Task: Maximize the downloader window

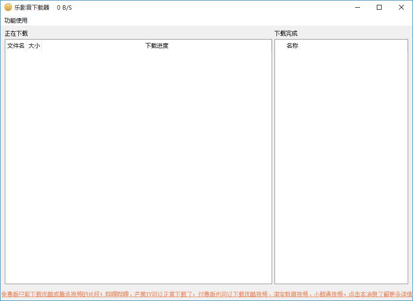Action: click(x=379, y=7)
